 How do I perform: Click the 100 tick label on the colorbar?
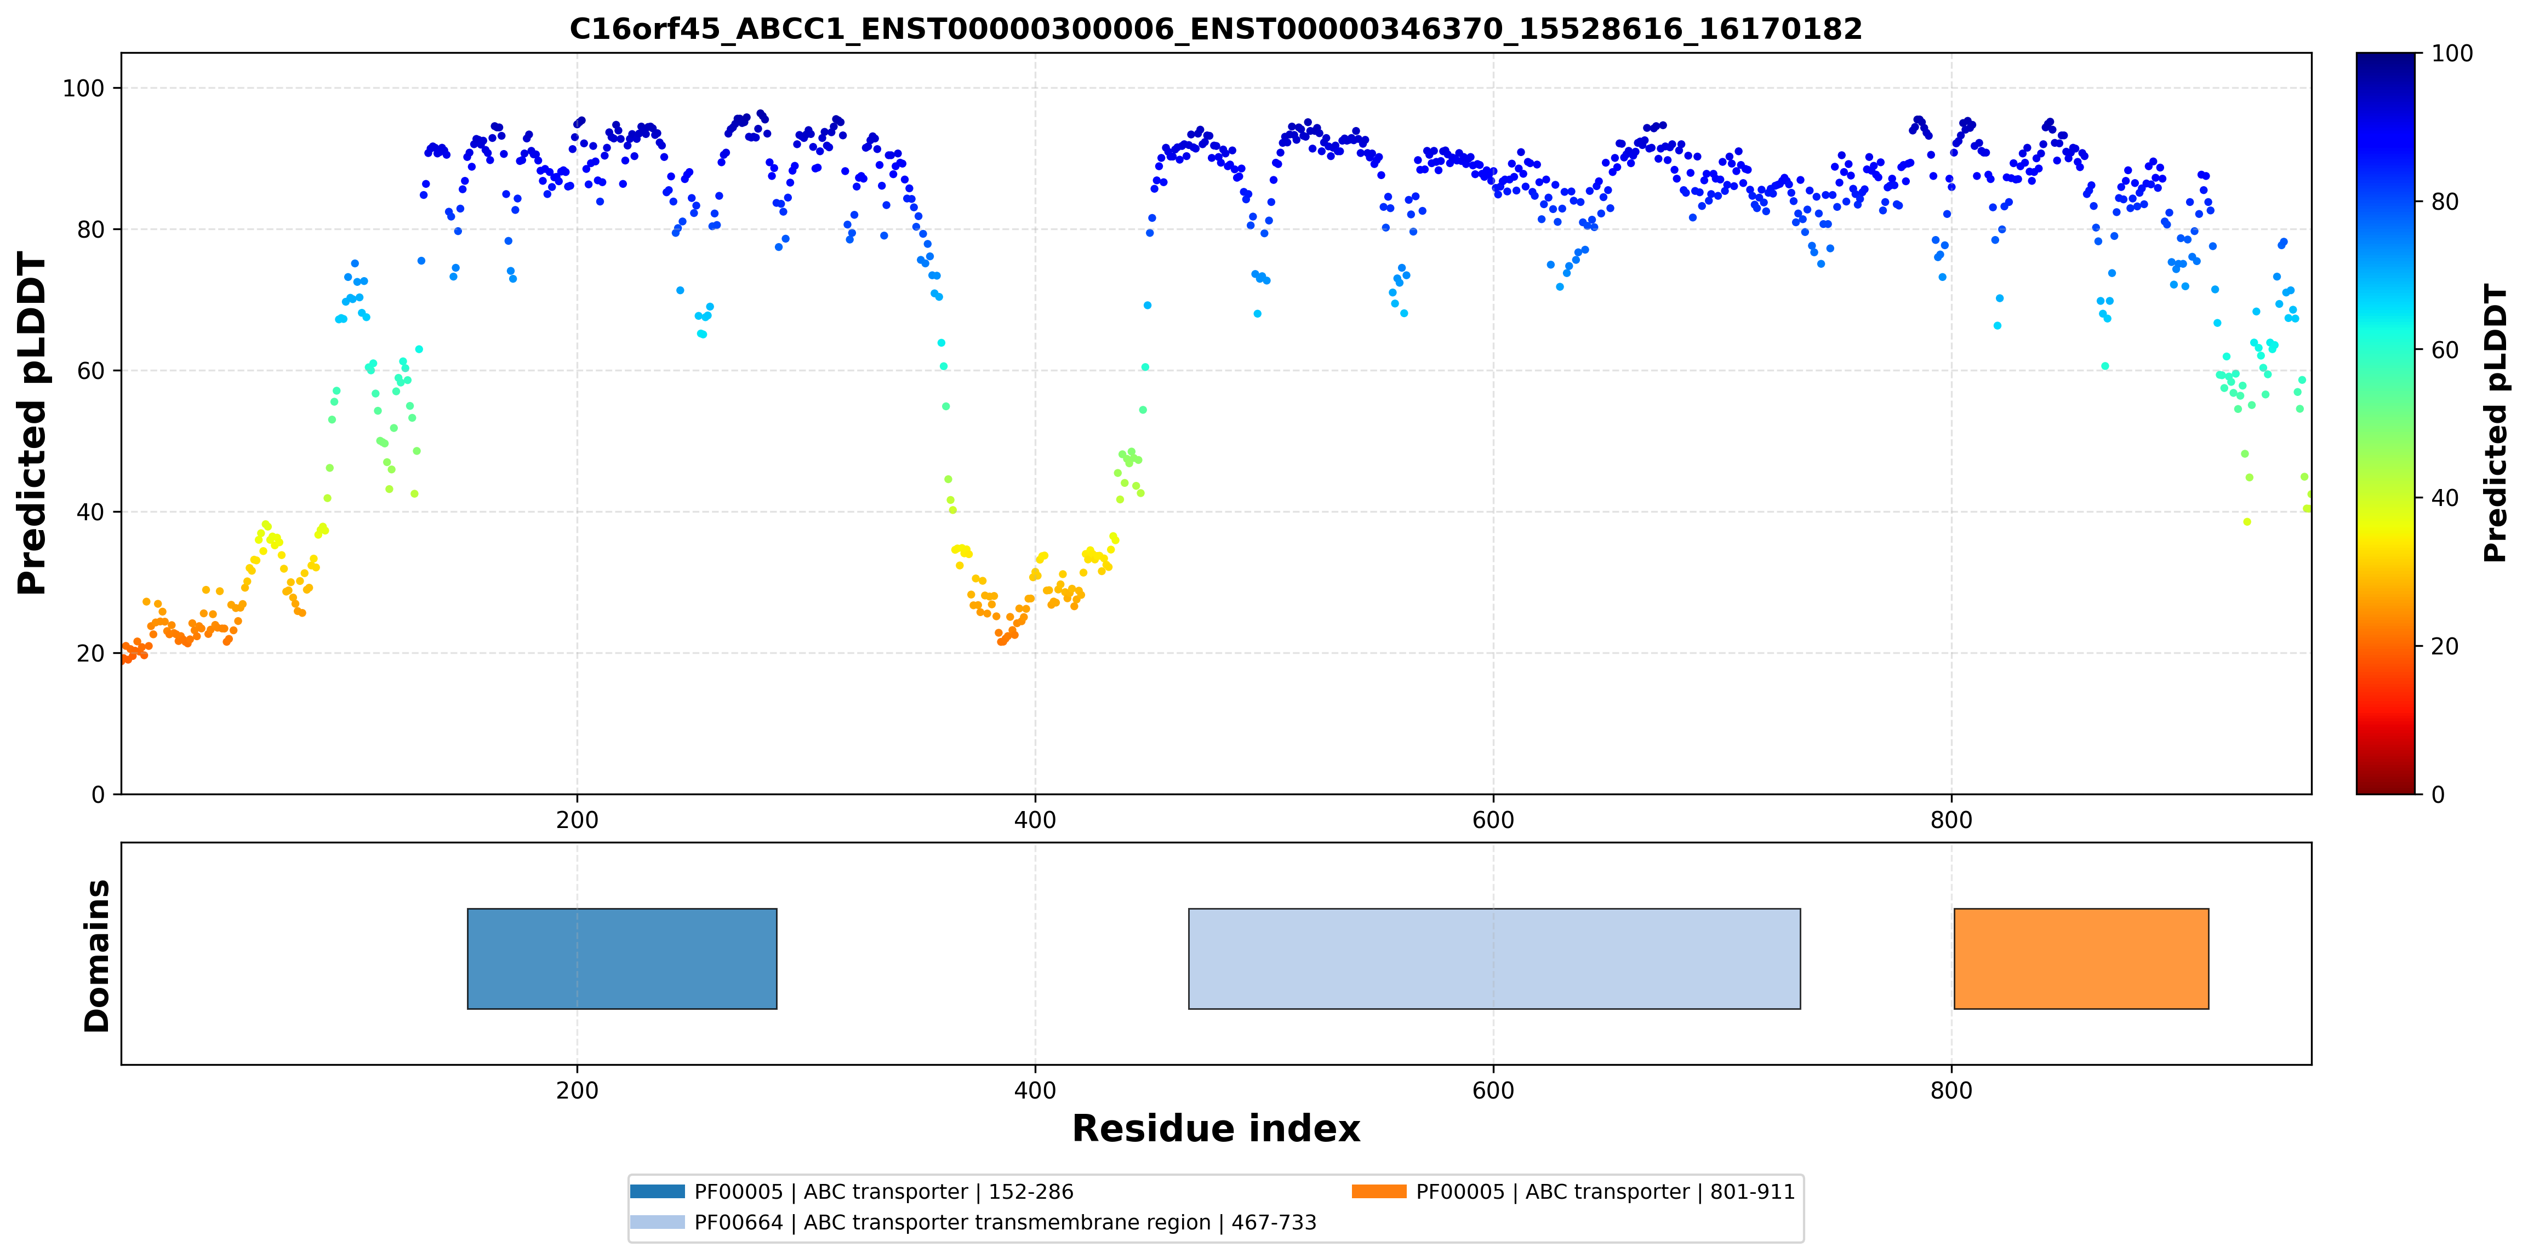(x=2451, y=53)
